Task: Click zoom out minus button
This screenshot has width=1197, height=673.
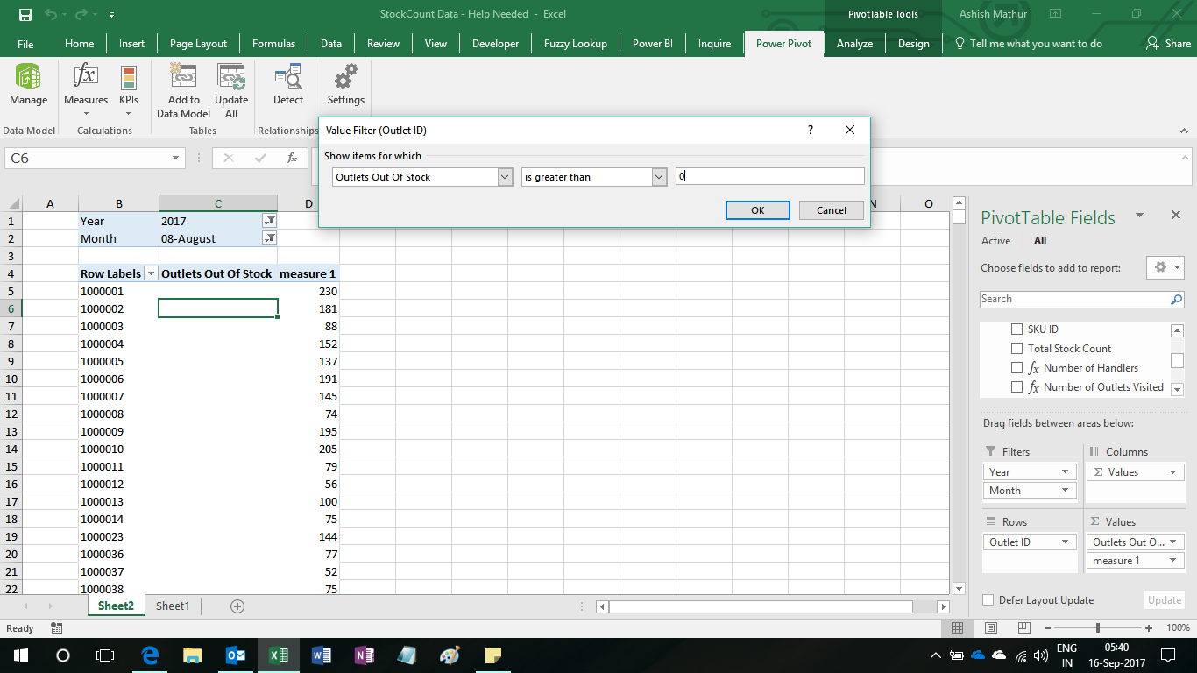Action: [x=1047, y=628]
